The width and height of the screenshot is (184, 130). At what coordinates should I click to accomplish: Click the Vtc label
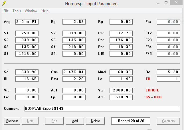[x=101, y=90]
